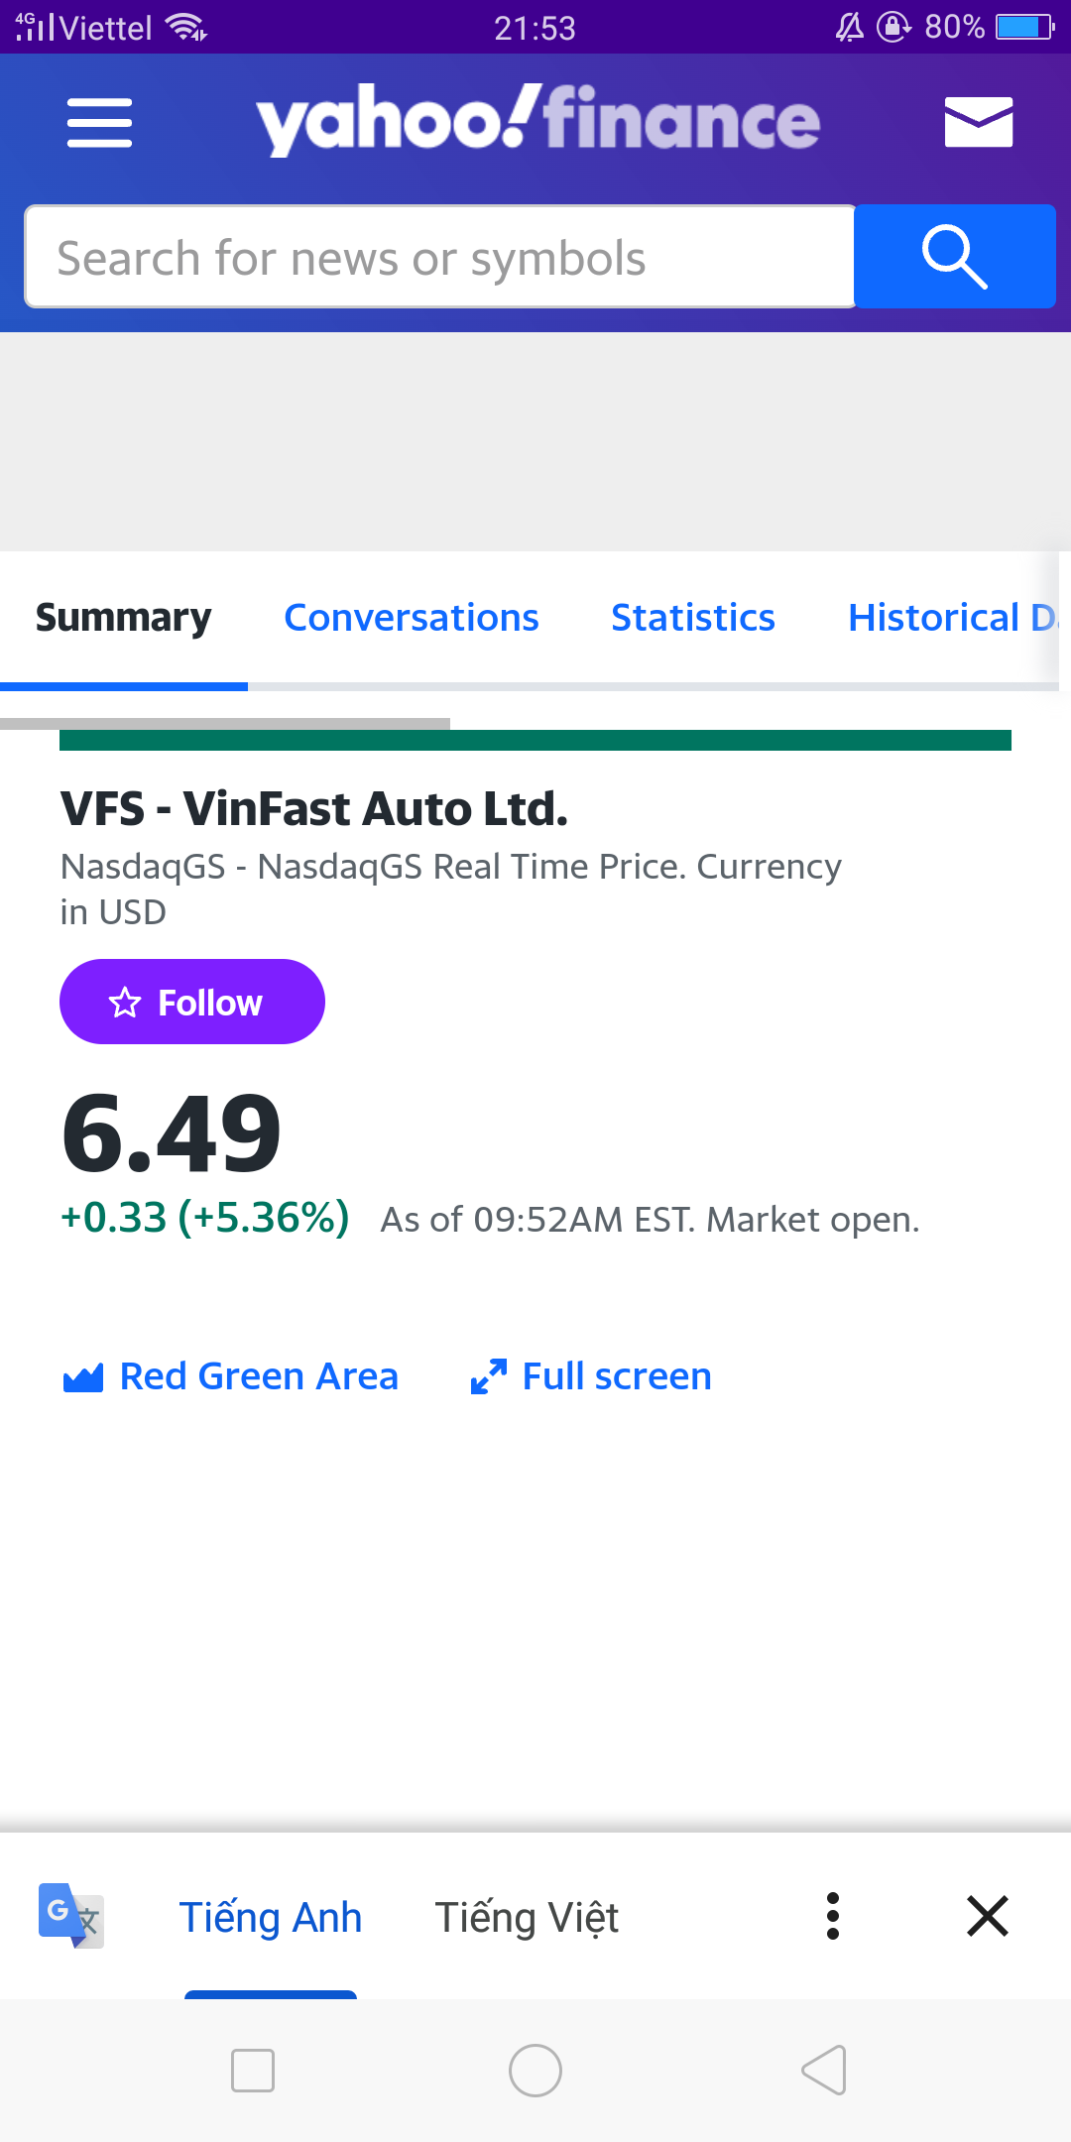Go to Yahoo Finance home via logo
This screenshot has height=2142, width=1071.
point(537,121)
